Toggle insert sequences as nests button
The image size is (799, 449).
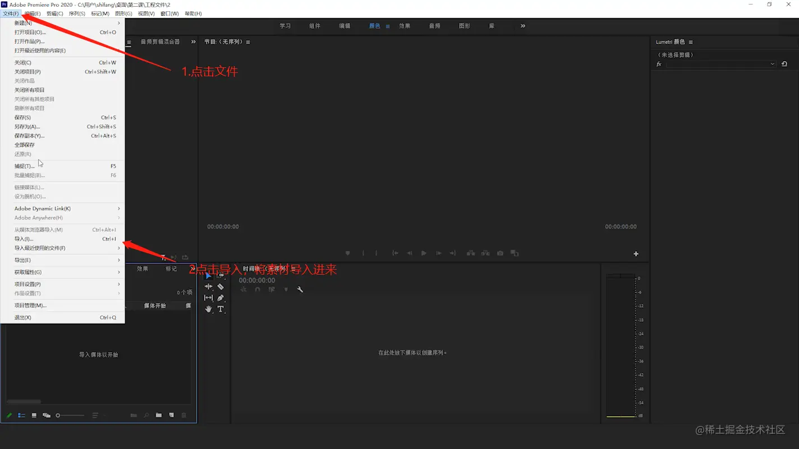coord(244,289)
